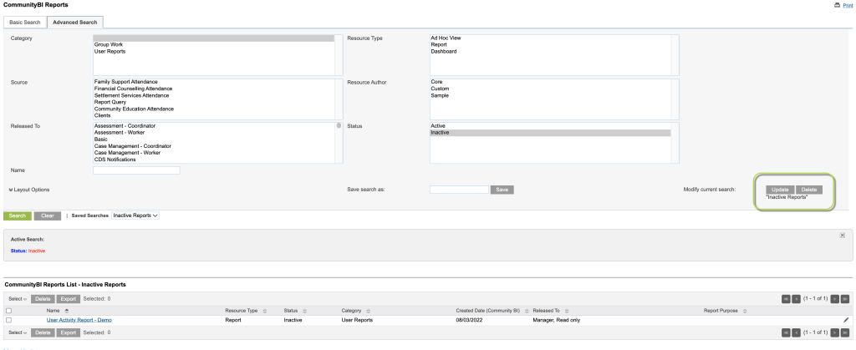Go to first page in top pagination

coord(786,299)
